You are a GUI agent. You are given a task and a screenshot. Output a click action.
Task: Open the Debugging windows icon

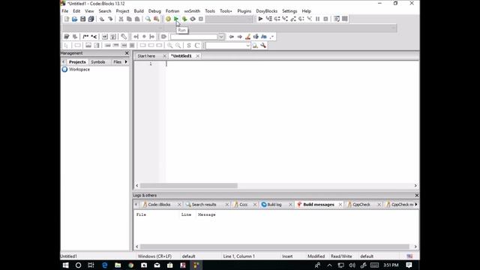pos(337,19)
